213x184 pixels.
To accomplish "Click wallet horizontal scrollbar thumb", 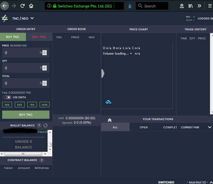I will coord(23,154).
